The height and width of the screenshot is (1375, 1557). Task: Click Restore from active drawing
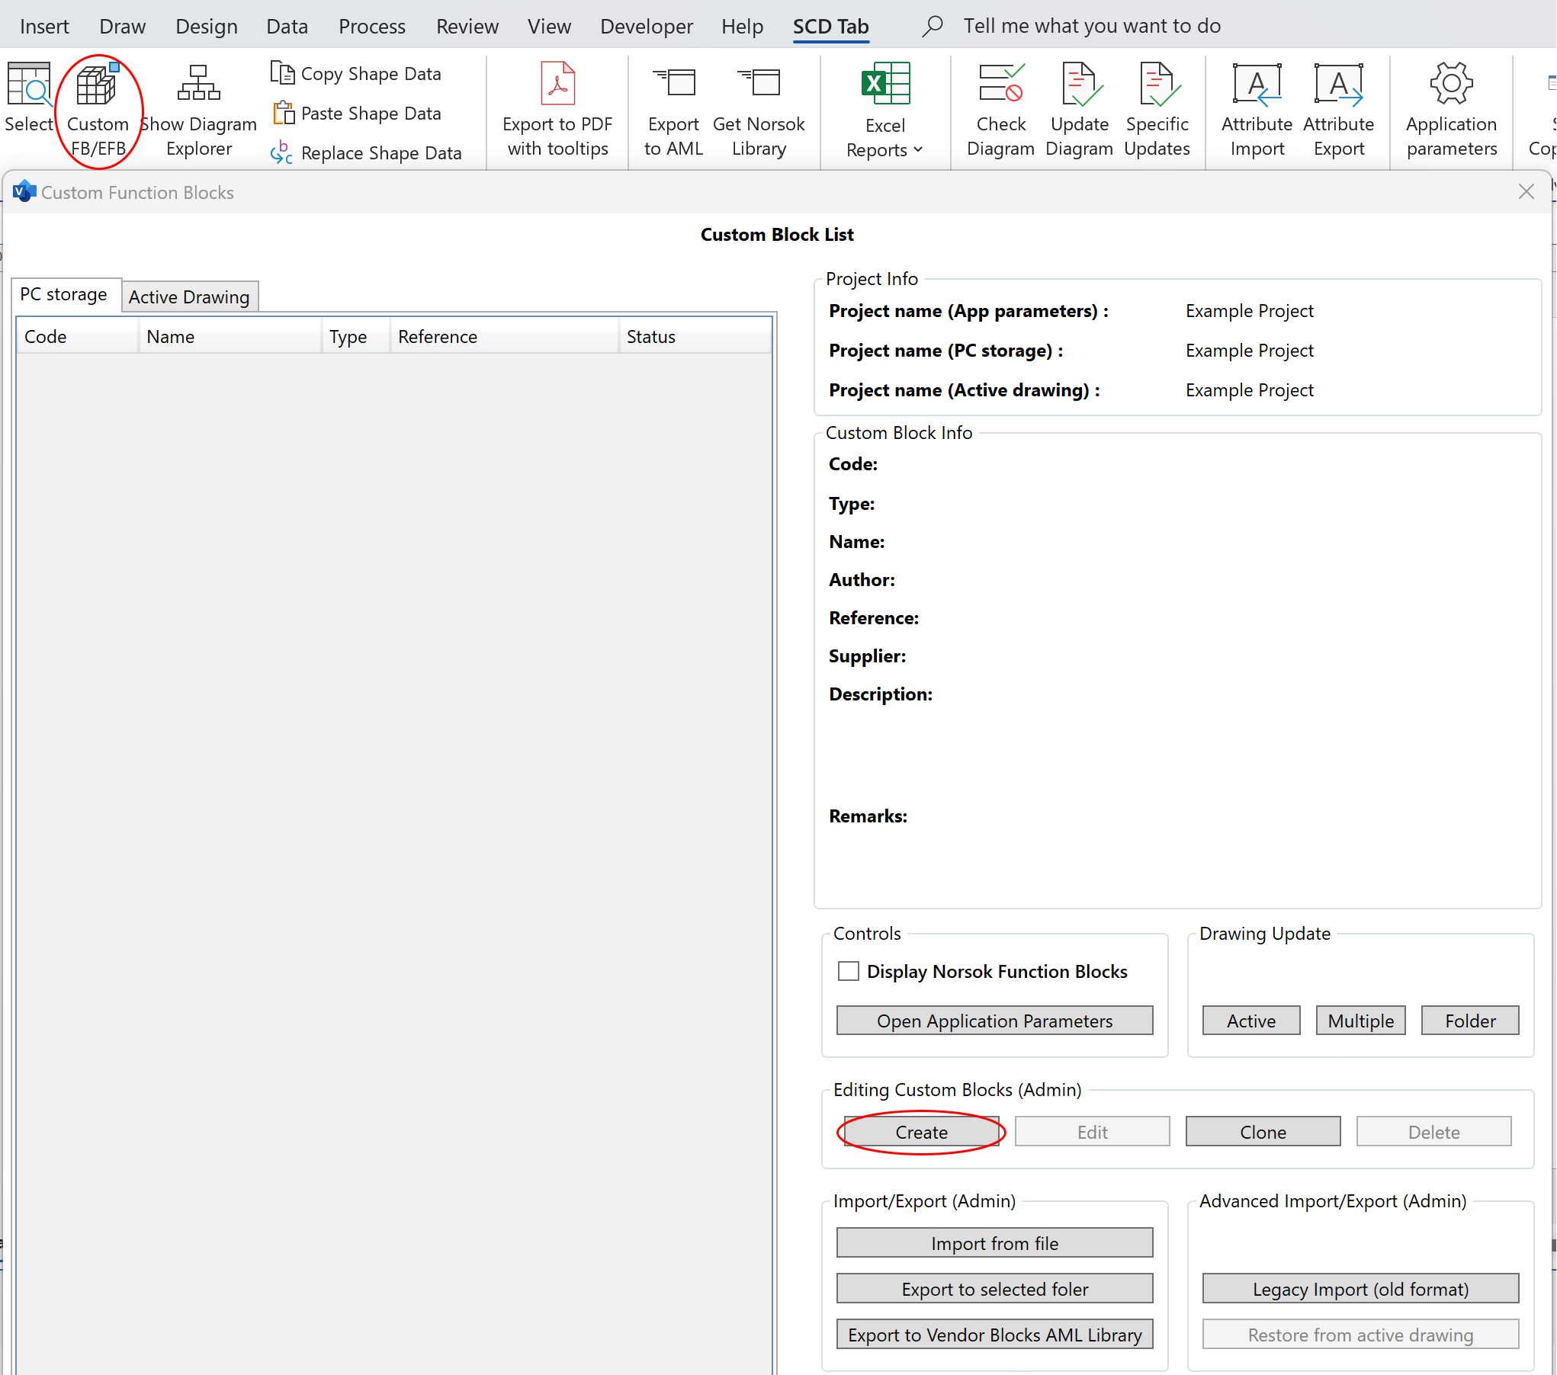(x=1360, y=1335)
